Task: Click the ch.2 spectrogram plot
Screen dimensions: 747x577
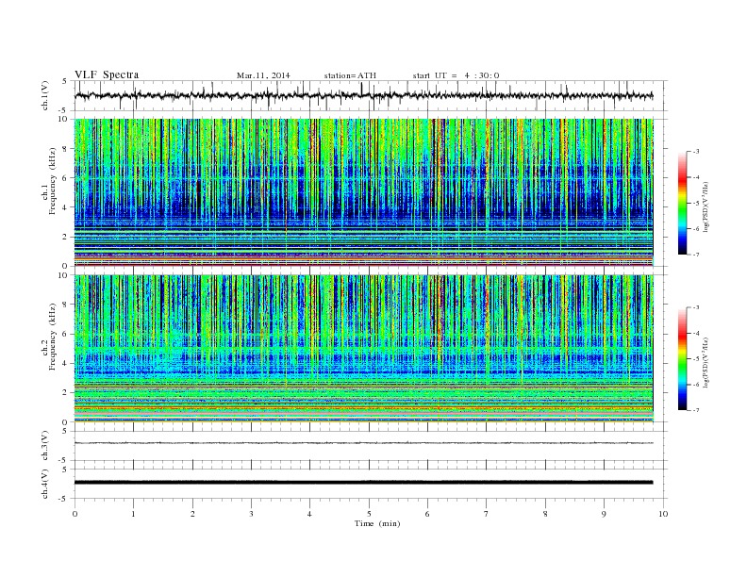Action: (x=364, y=348)
